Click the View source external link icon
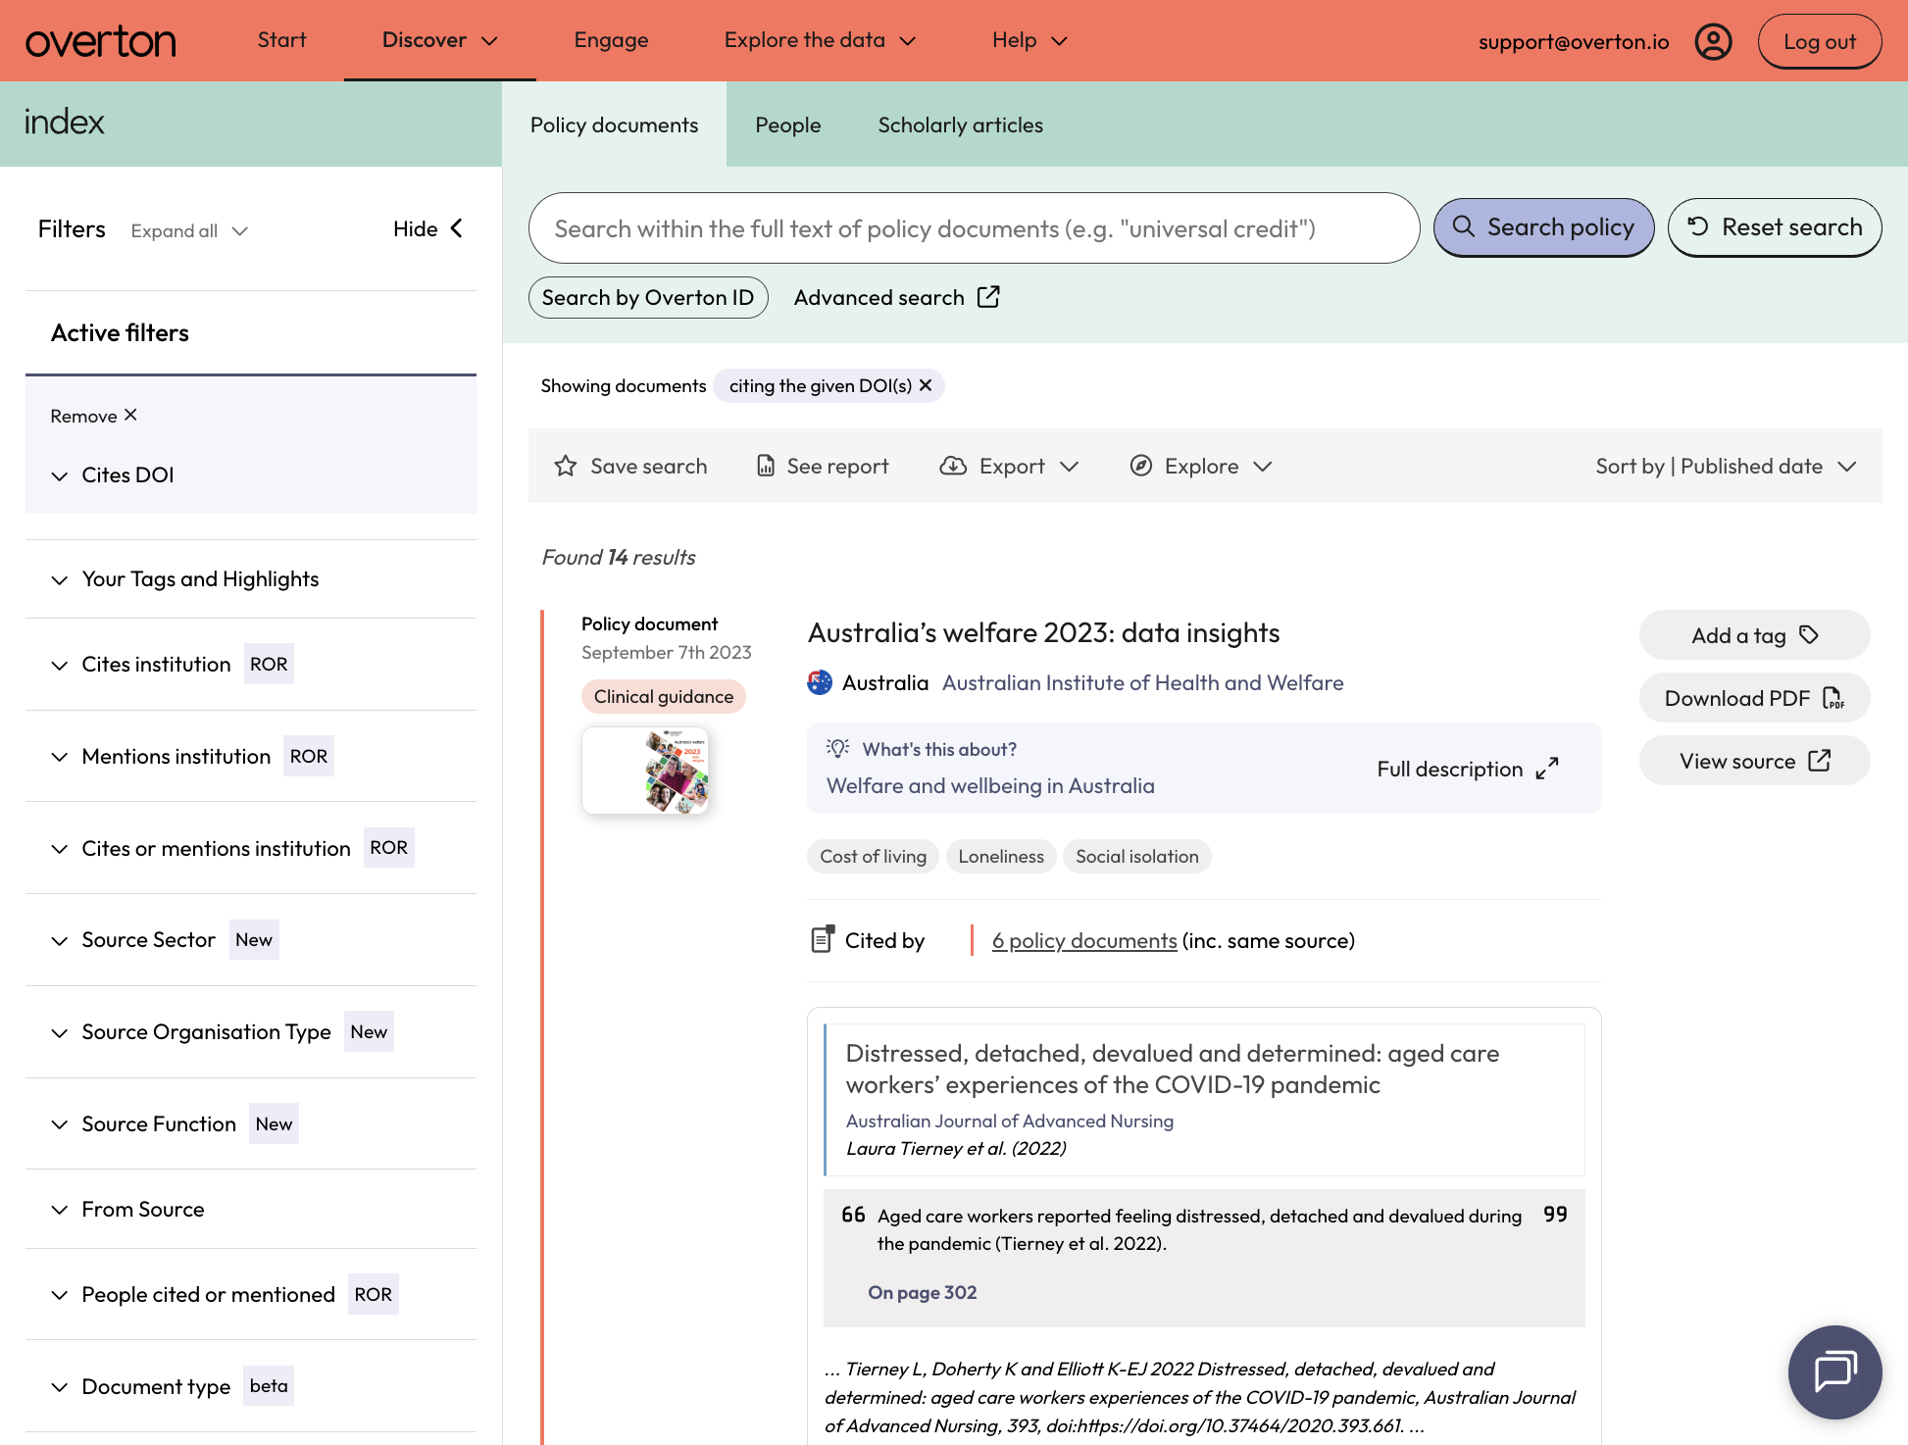 pyautogui.click(x=1820, y=761)
